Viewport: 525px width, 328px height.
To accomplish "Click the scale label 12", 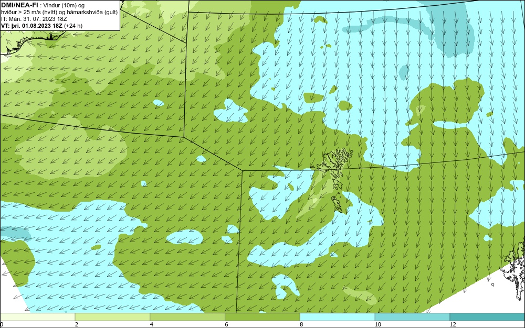I will [453, 324].
